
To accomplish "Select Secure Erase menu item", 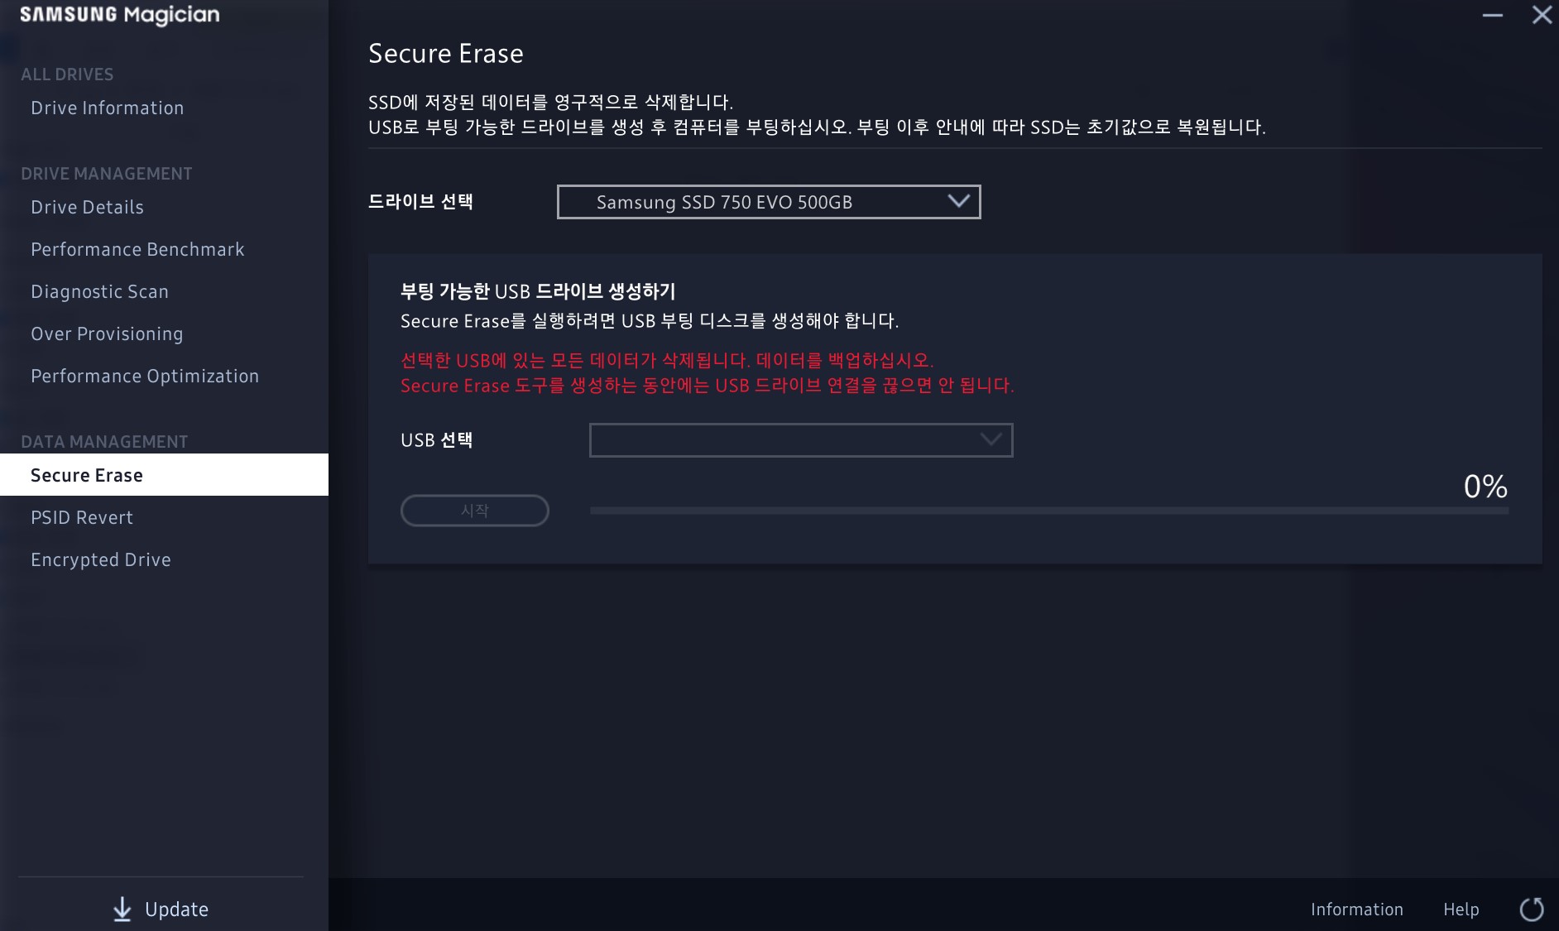I will 164,475.
